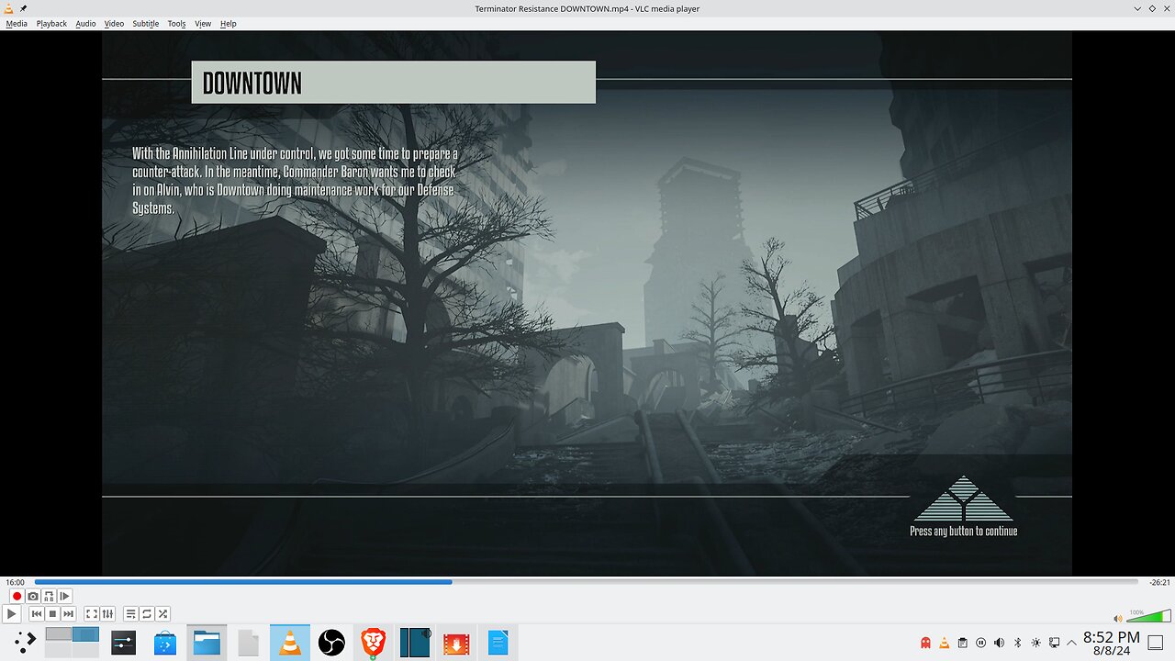Open the VLC title bar window menu icon

pyautogui.click(x=8, y=8)
